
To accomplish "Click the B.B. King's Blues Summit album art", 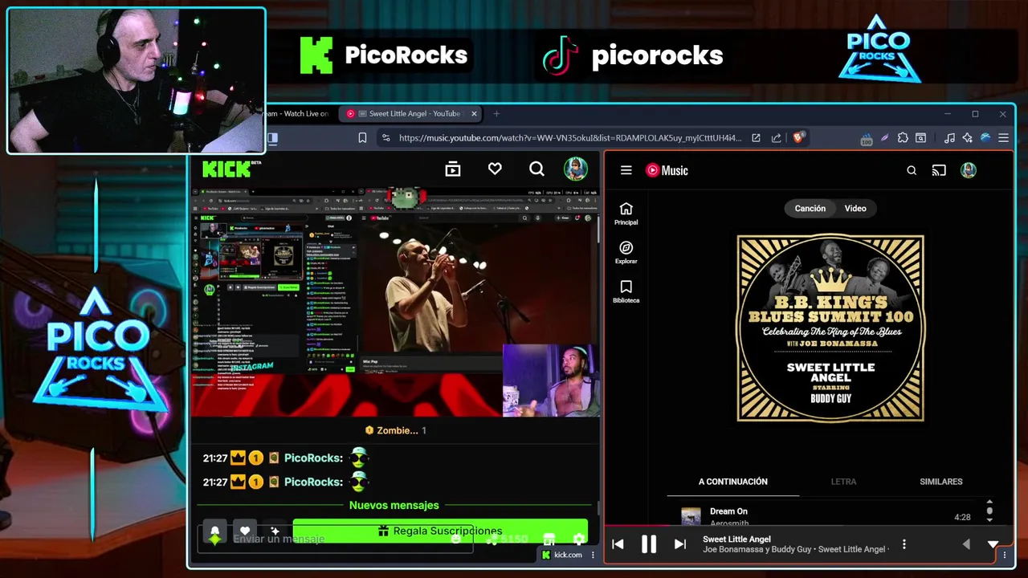I will [x=830, y=328].
